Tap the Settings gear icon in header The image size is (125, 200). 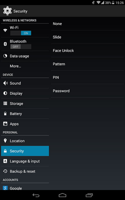(x=7, y=11)
